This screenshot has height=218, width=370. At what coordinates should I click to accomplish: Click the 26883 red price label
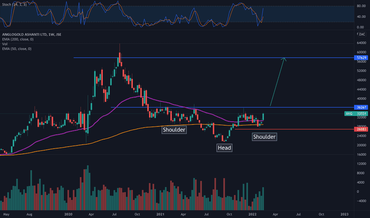tap(361, 129)
